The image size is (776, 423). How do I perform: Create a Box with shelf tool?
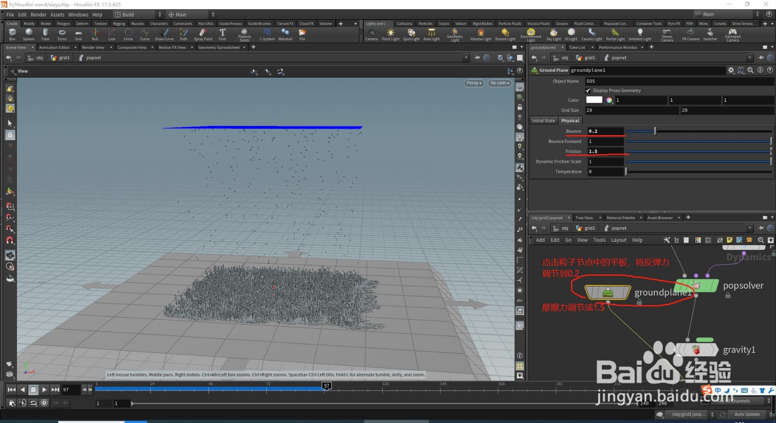(x=12, y=34)
